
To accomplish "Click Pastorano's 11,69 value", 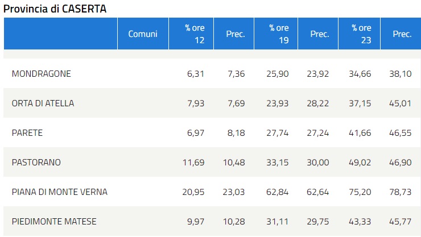I will [x=193, y=163].
